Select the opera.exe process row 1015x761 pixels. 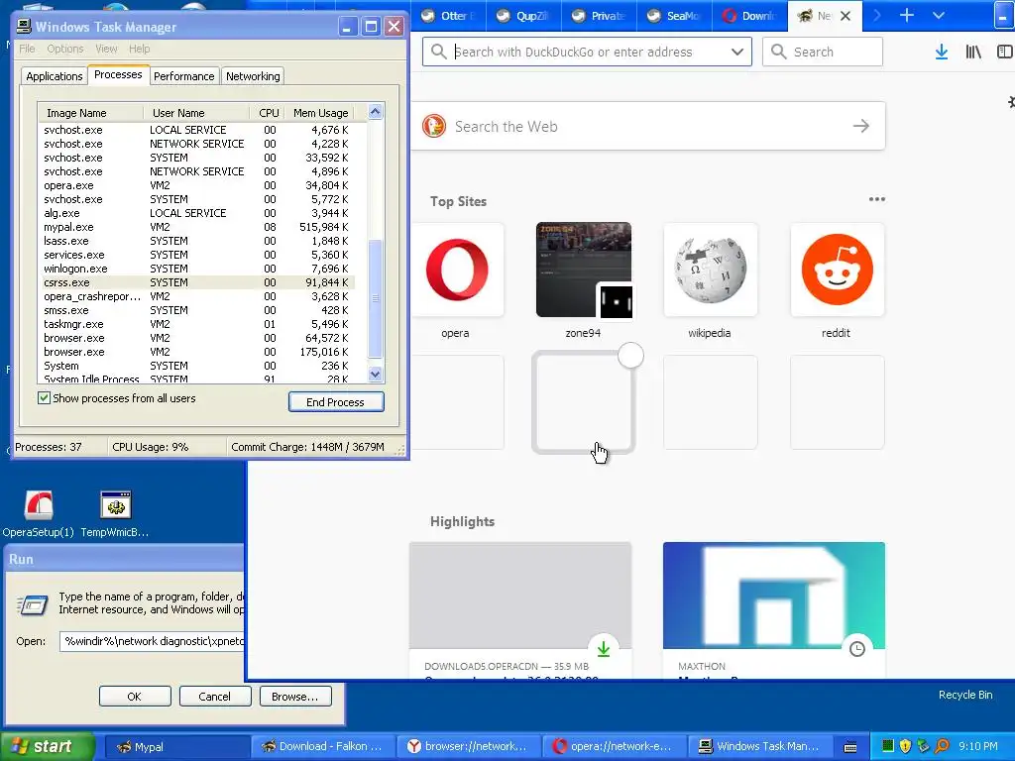[197, 185]
